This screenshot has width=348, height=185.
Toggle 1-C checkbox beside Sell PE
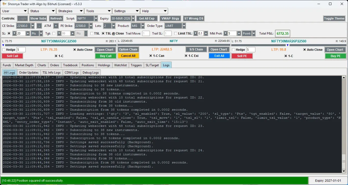point(286,56)
